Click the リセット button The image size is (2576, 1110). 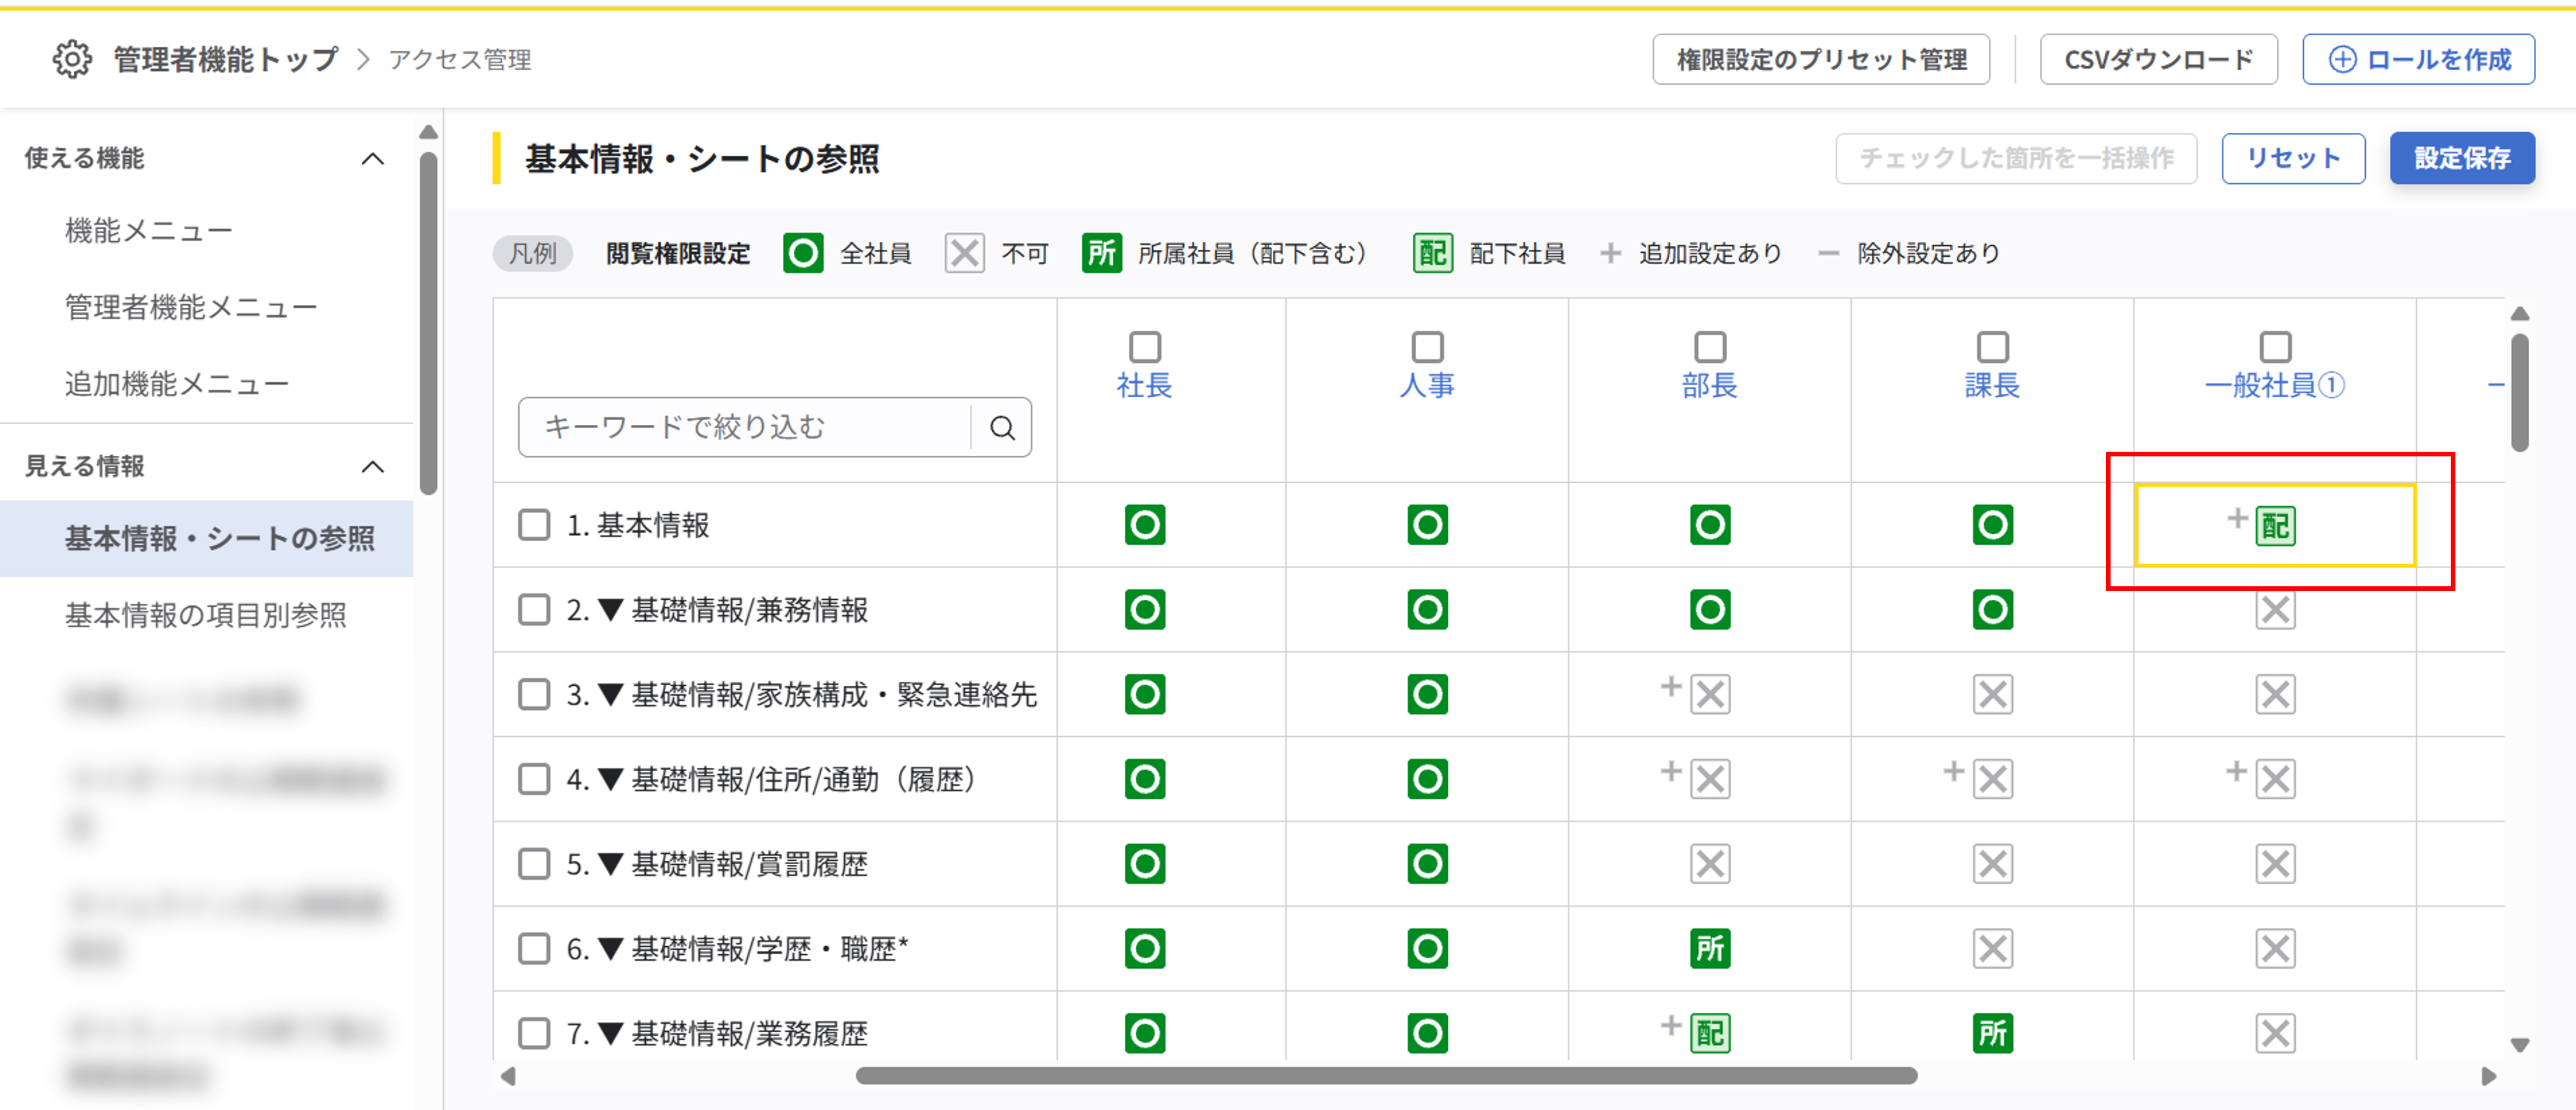coord(2293,158)
